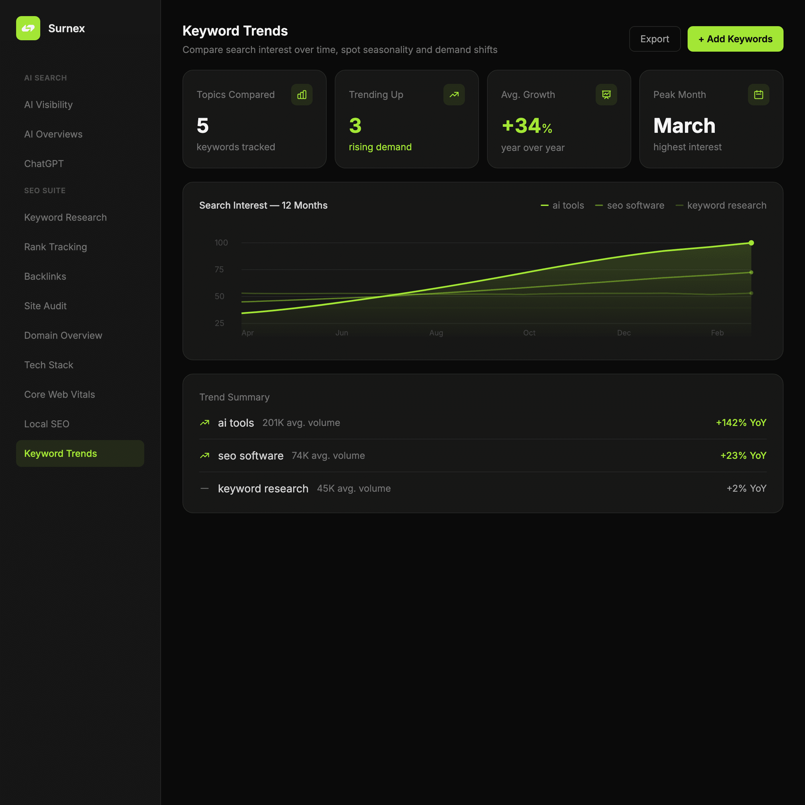Screen dimensions: 805x805
Task: Click the Add Keywords button
Action: click(x=735, y=39)
